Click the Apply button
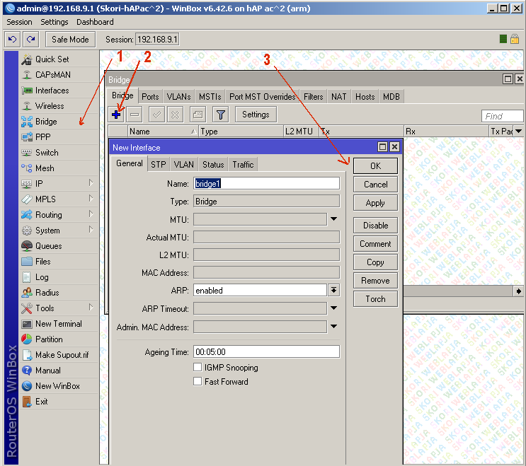Image resolution: width=526 pixels, height=466 pixels. [x=375, y=203]
